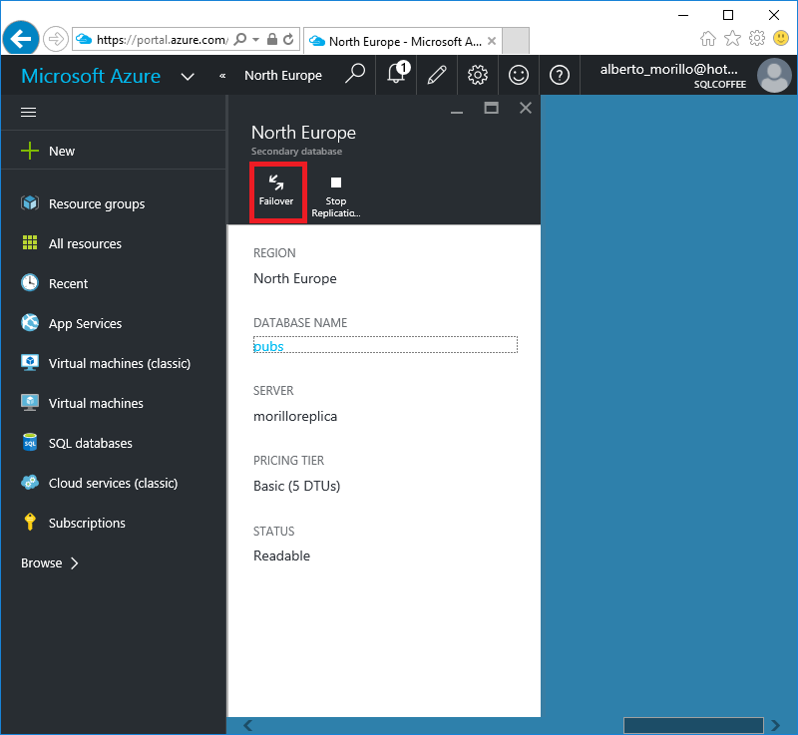Refresh the page

(288, 39)
